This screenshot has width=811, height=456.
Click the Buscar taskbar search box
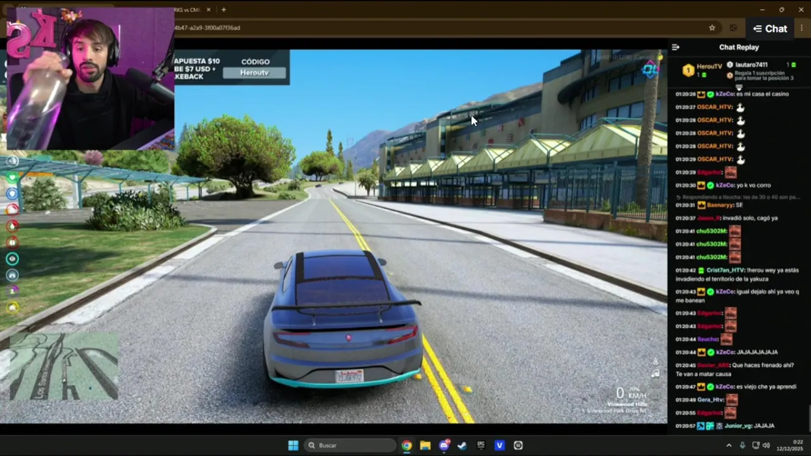(x=350, y=445)
